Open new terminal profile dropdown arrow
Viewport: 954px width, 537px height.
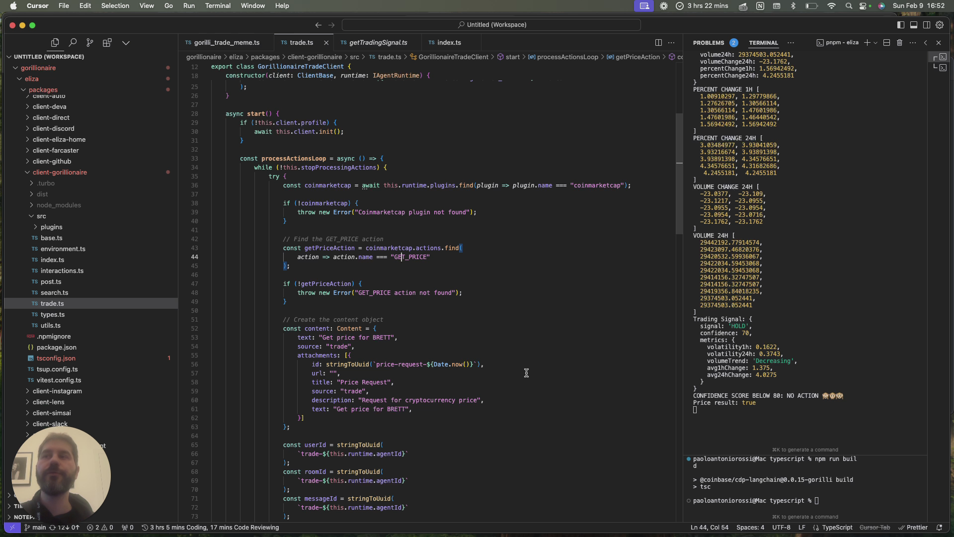click(x=875, y=43)
